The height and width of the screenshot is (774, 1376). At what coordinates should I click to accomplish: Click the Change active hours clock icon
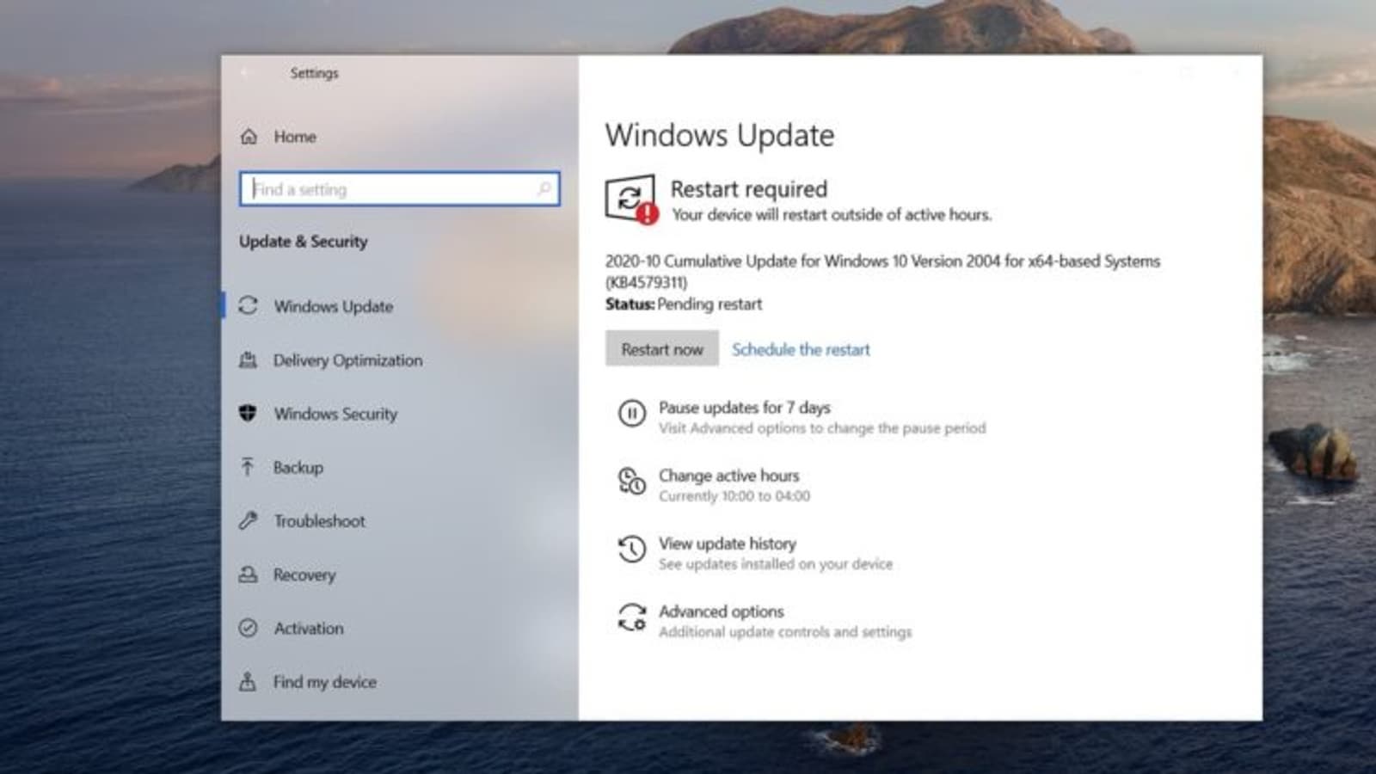tap(632, 482)
